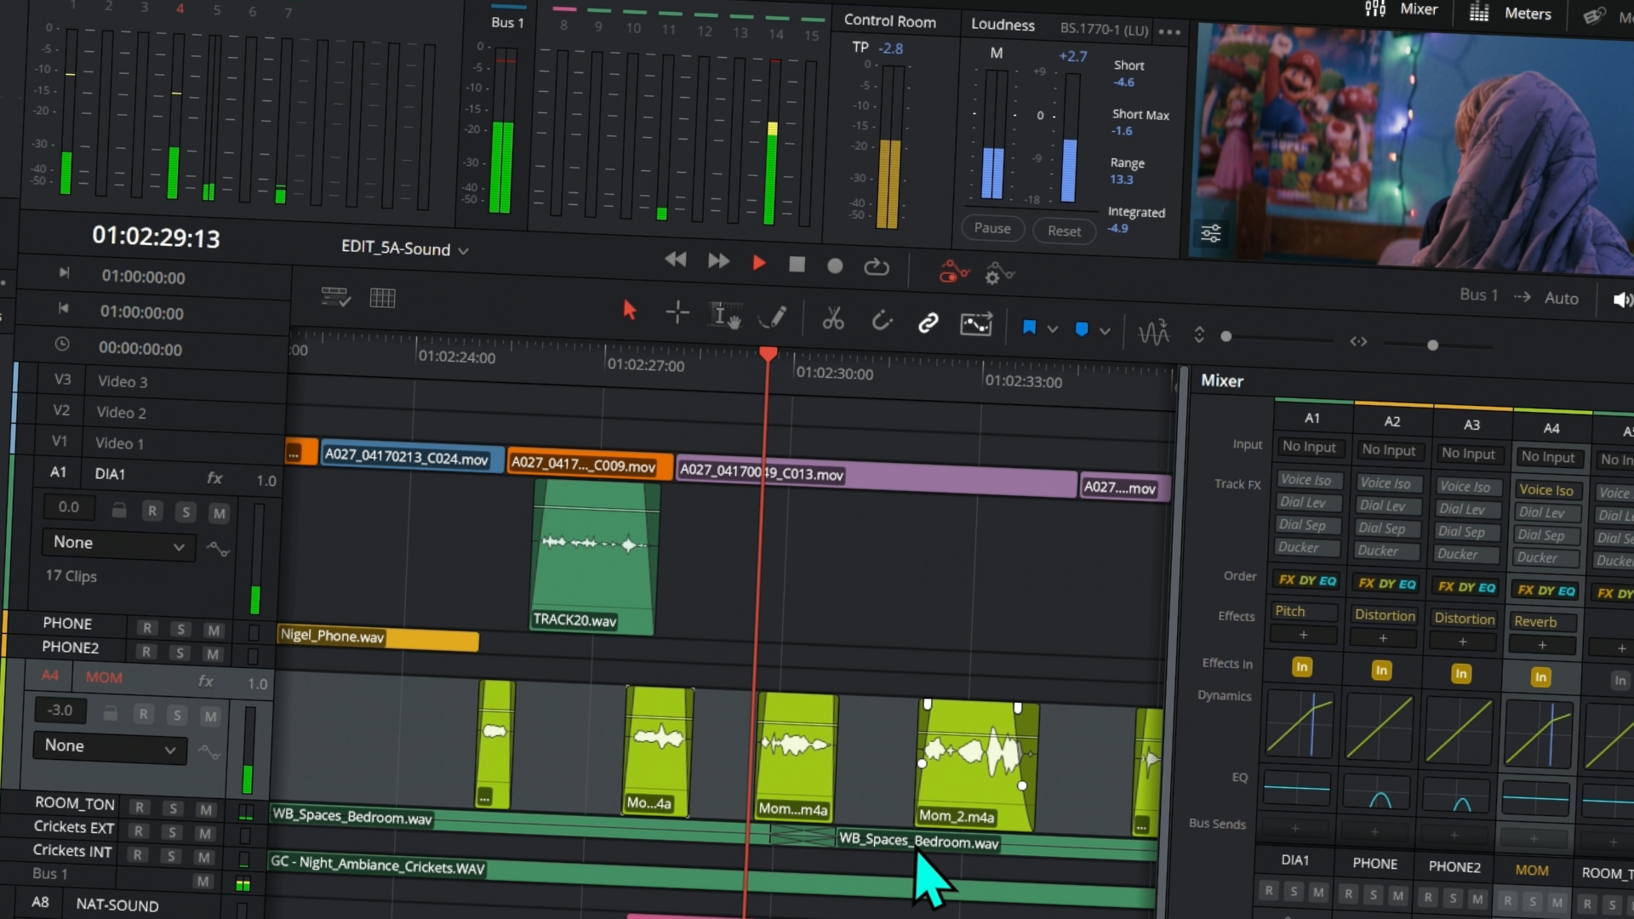Select the razor scissors tool
Image resolution: width=1634 pixels, height=919 pixels.
coord(832,320)
